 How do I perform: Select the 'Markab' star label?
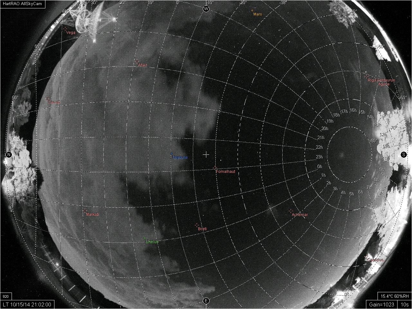point(92,214)
